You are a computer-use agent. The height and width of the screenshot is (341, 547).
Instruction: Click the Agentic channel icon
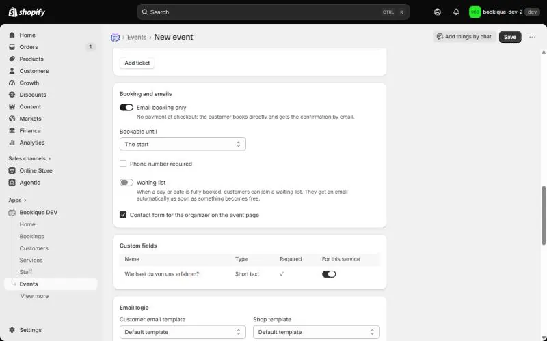[x=12, y=182]
